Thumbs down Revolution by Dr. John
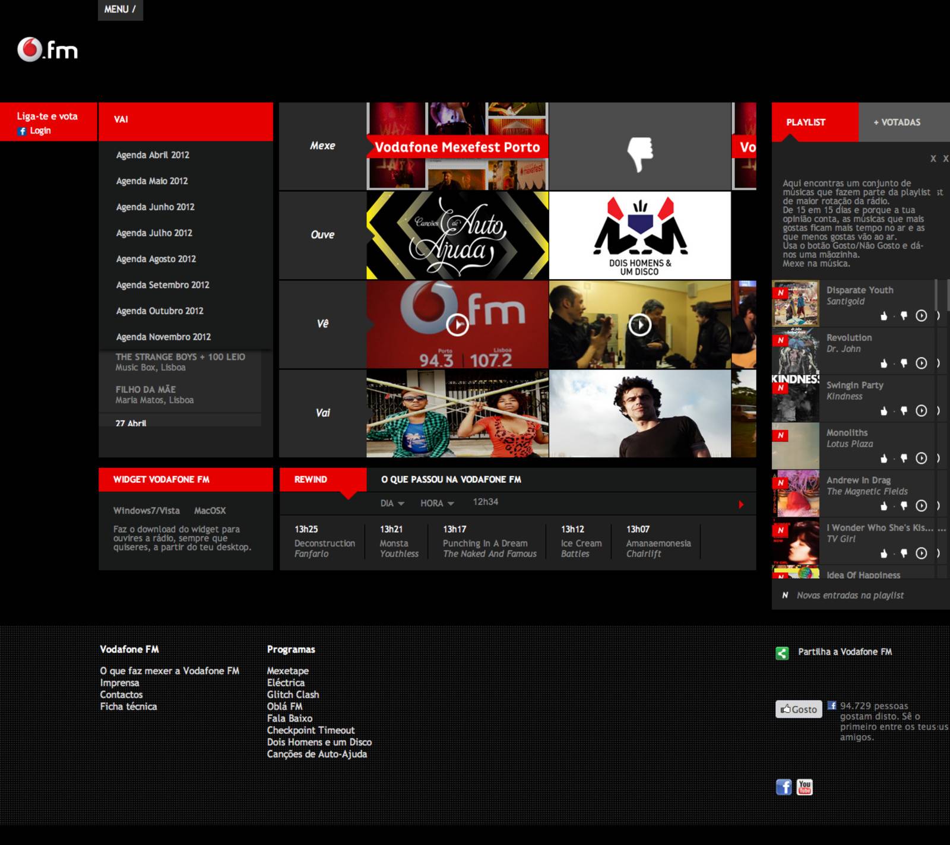 tap(904, 363)
